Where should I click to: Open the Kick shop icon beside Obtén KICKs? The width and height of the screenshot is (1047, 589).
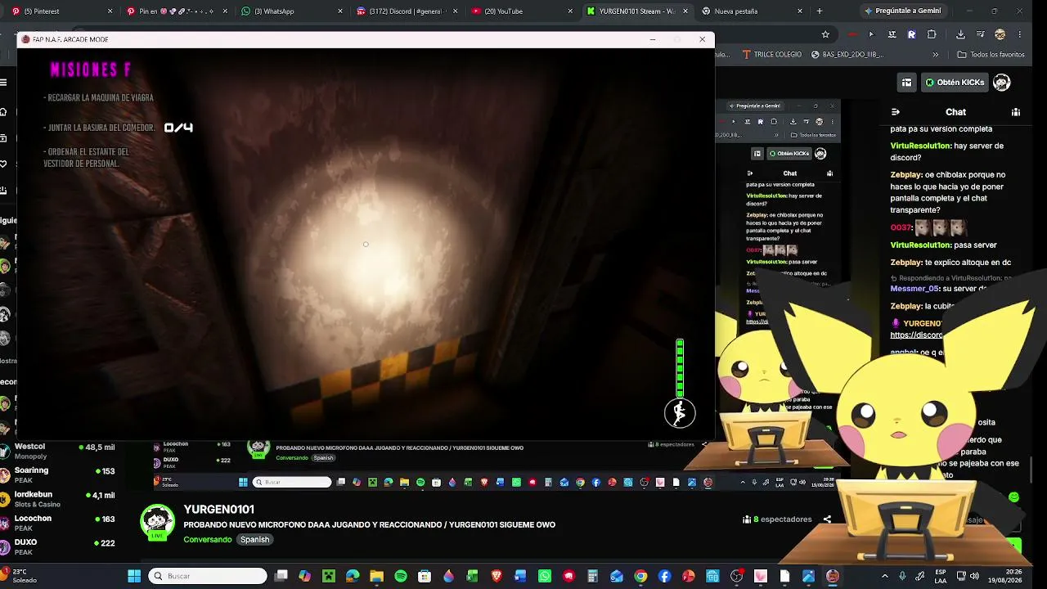coord(906,83)
